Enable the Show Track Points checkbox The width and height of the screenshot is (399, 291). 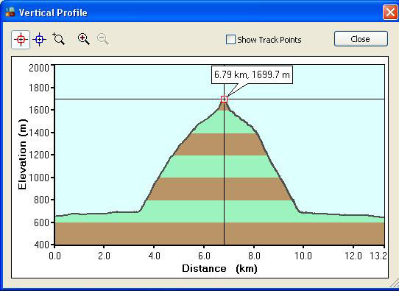[x=230, y=40]
